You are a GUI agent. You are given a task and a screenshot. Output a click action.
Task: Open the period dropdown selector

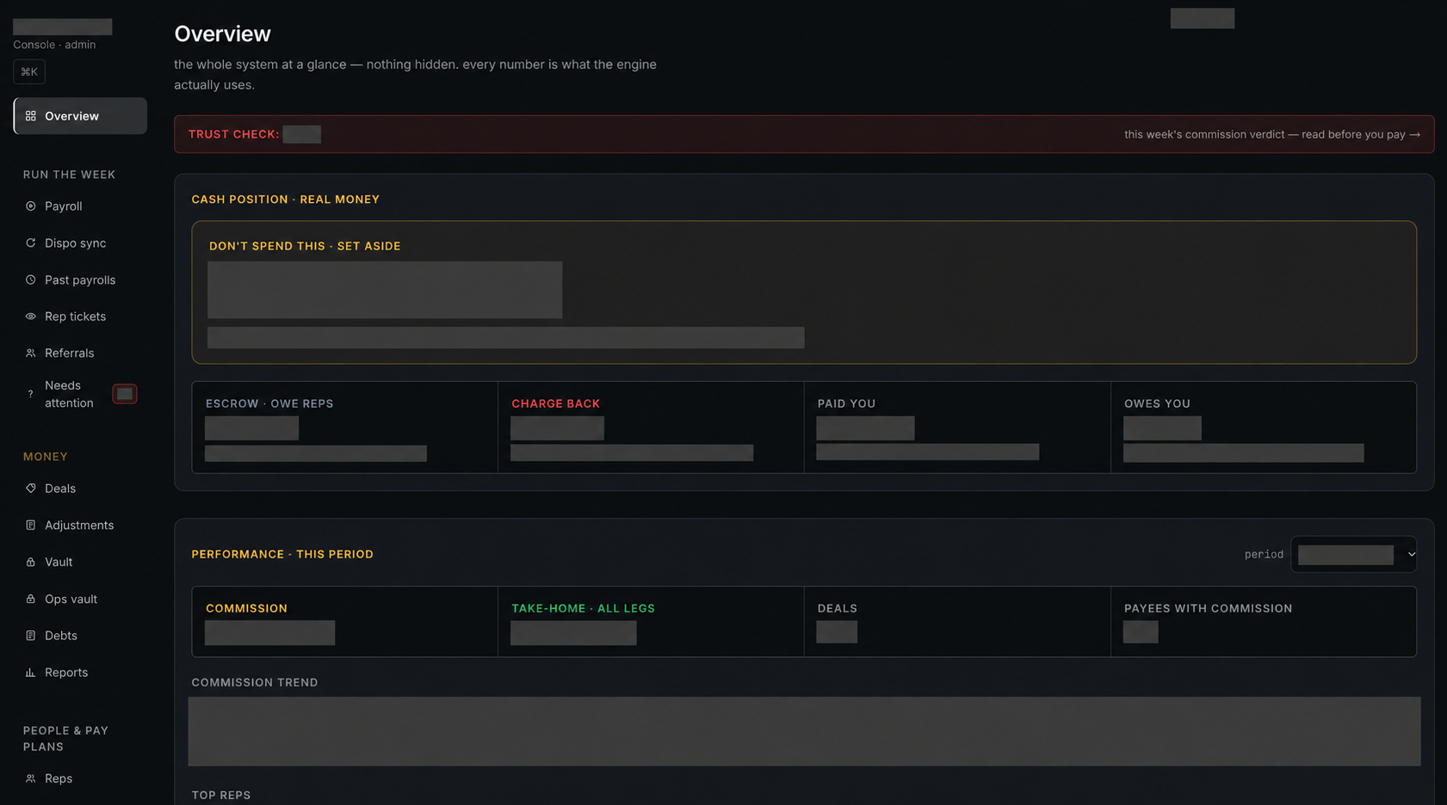click(1353, 555)
